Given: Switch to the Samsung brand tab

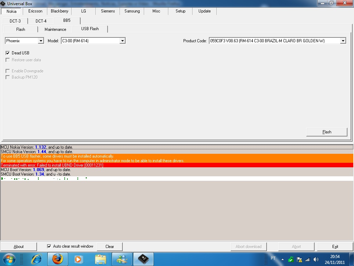Looking at the screenshot, I should pos(132,11).
